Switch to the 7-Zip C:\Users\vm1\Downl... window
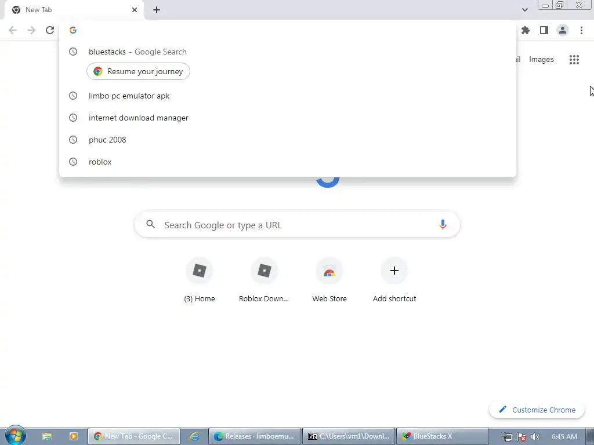 tap(349, 436)
